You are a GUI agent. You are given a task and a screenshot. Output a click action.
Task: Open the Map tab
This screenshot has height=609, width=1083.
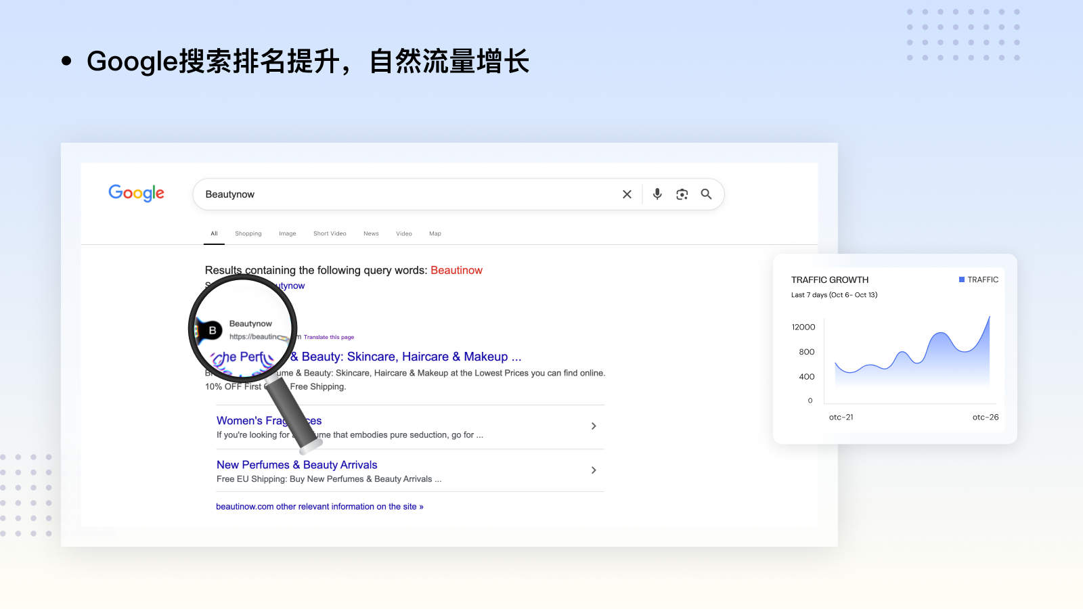click(x=435, y=233)
